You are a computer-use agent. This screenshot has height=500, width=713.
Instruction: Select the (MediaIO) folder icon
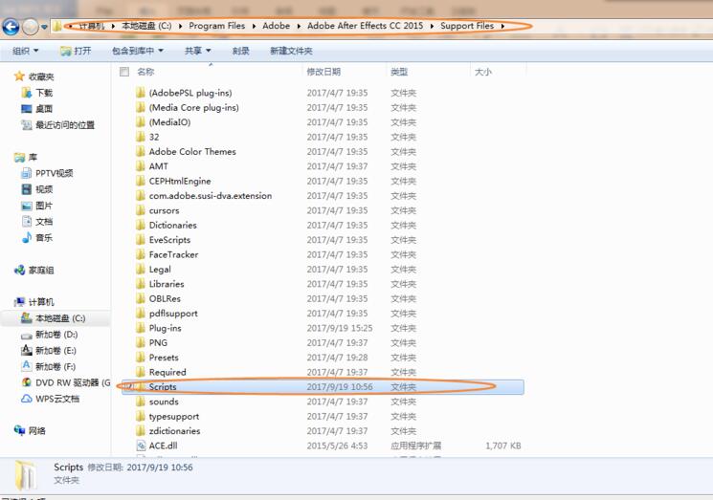click(x=141, y=121)
